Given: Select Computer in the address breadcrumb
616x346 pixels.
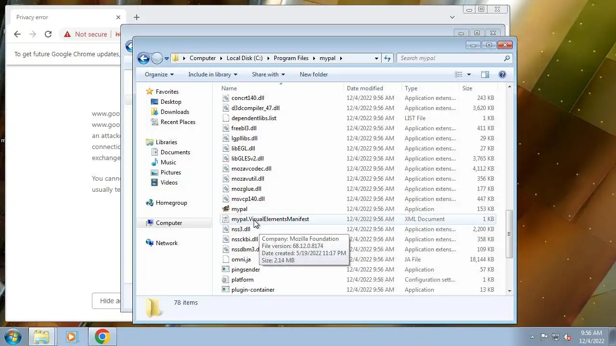Looking at the screenshot, I should point(203,58).
